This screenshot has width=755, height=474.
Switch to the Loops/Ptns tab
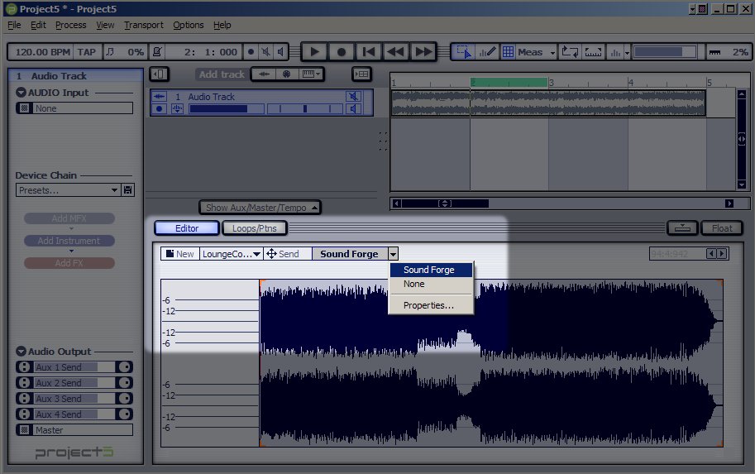[254, 228]
